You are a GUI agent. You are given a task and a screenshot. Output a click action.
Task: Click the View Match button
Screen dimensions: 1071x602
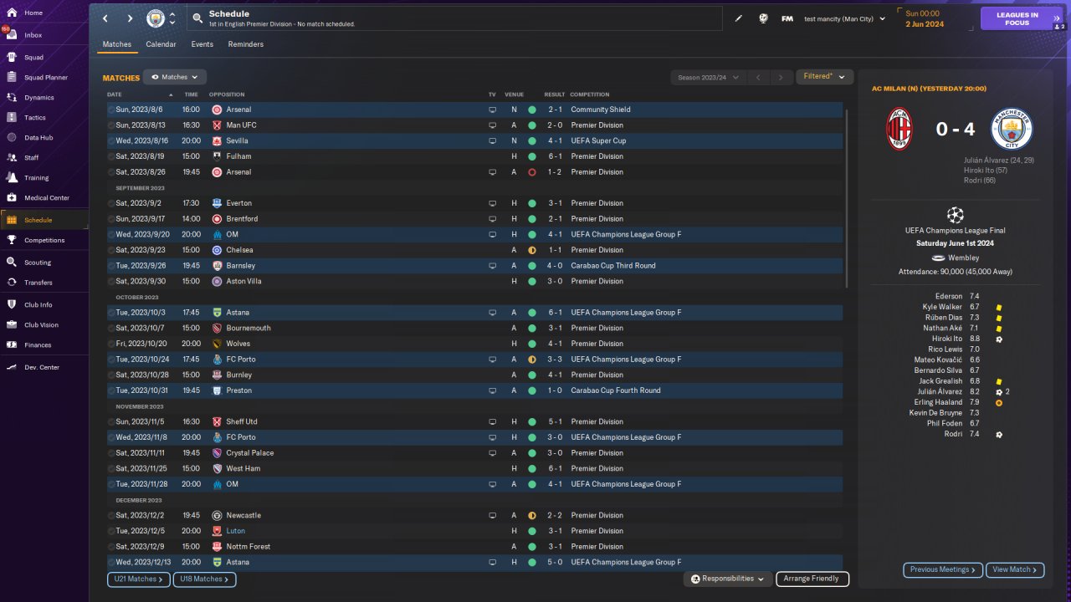tap(1015, 569)
